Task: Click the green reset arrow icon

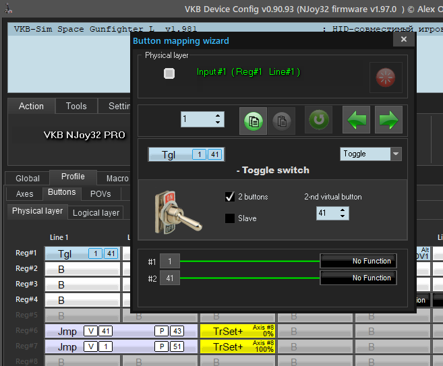Action: [x=319, y=120]
